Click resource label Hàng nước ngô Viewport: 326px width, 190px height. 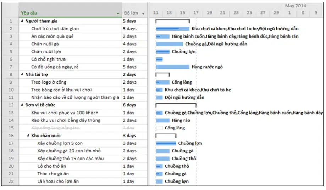[207, 67]
